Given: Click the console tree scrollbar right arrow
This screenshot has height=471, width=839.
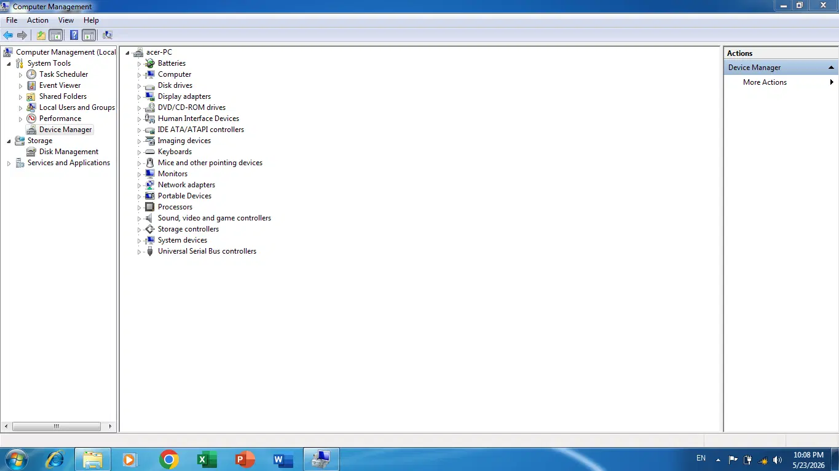Looking at the screenshot, I should tap(111, 426).
